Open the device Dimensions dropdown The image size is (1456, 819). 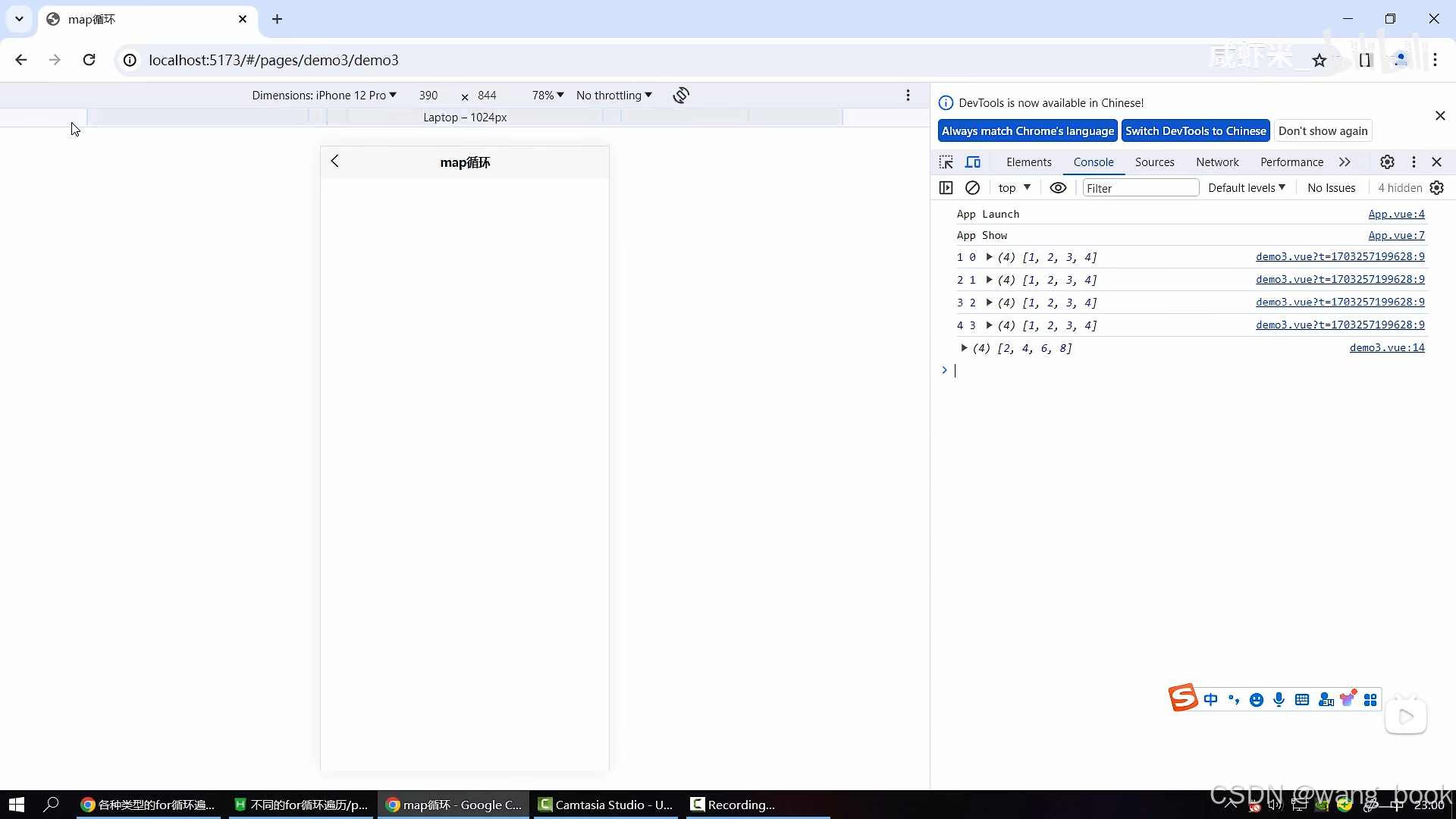click(x=324, y=95)
